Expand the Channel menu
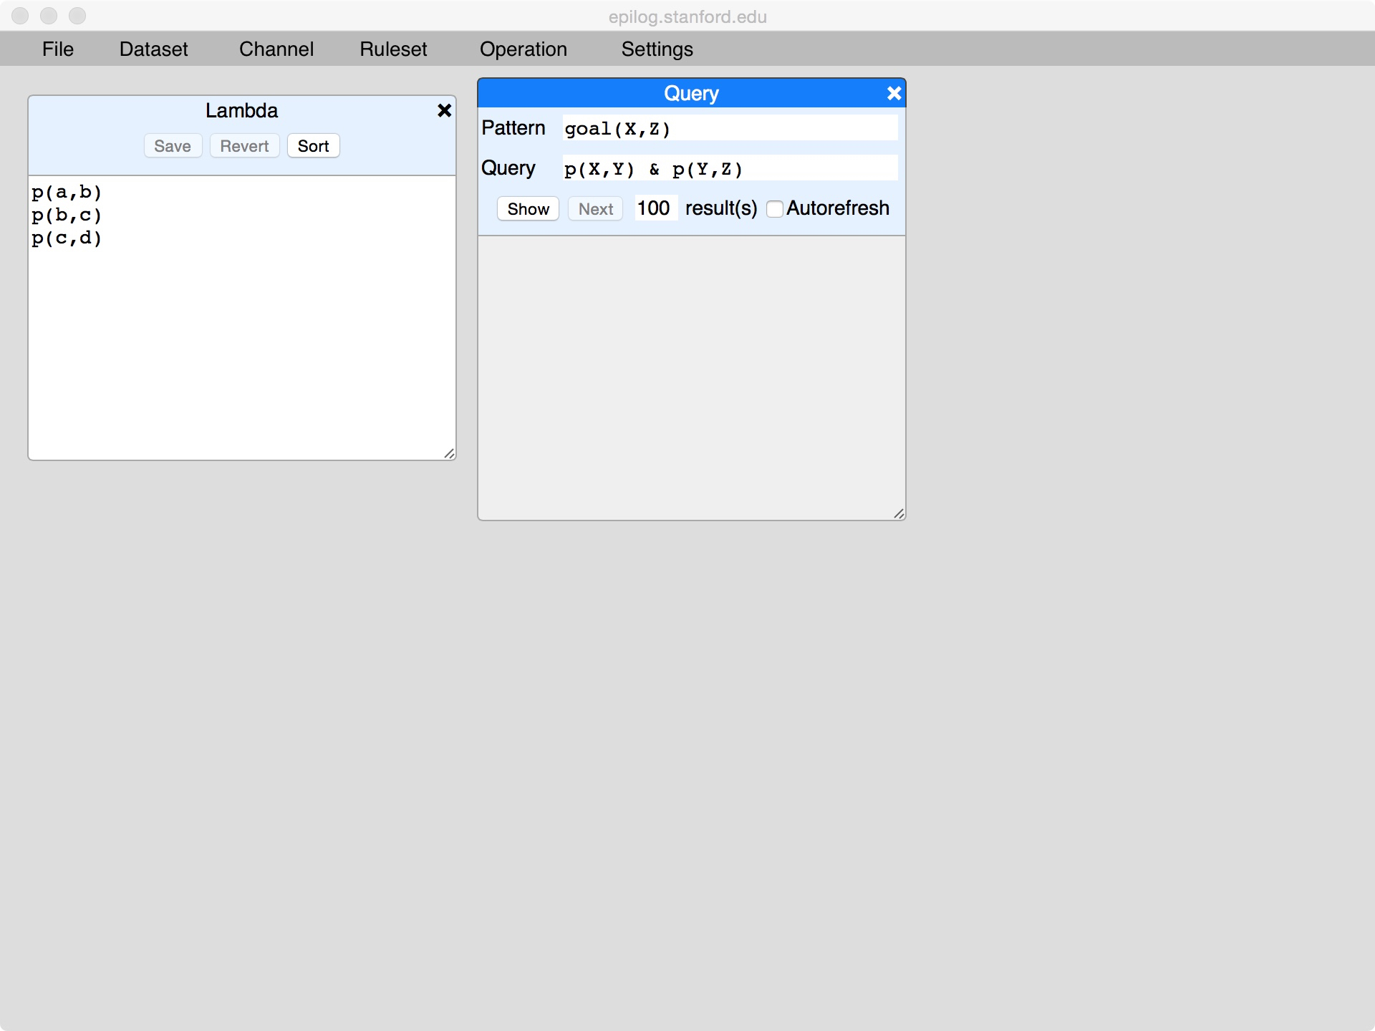Viewport: 1375px width, 1031px height. click(276, 49)
